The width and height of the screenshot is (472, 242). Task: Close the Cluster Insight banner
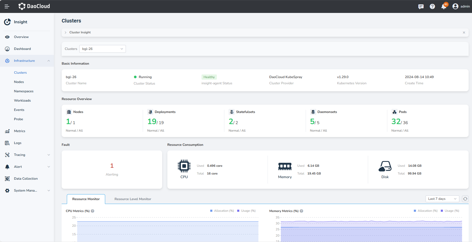[x=464, y=33]
